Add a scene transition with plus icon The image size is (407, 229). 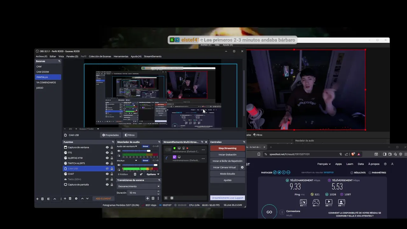point(147,198)
